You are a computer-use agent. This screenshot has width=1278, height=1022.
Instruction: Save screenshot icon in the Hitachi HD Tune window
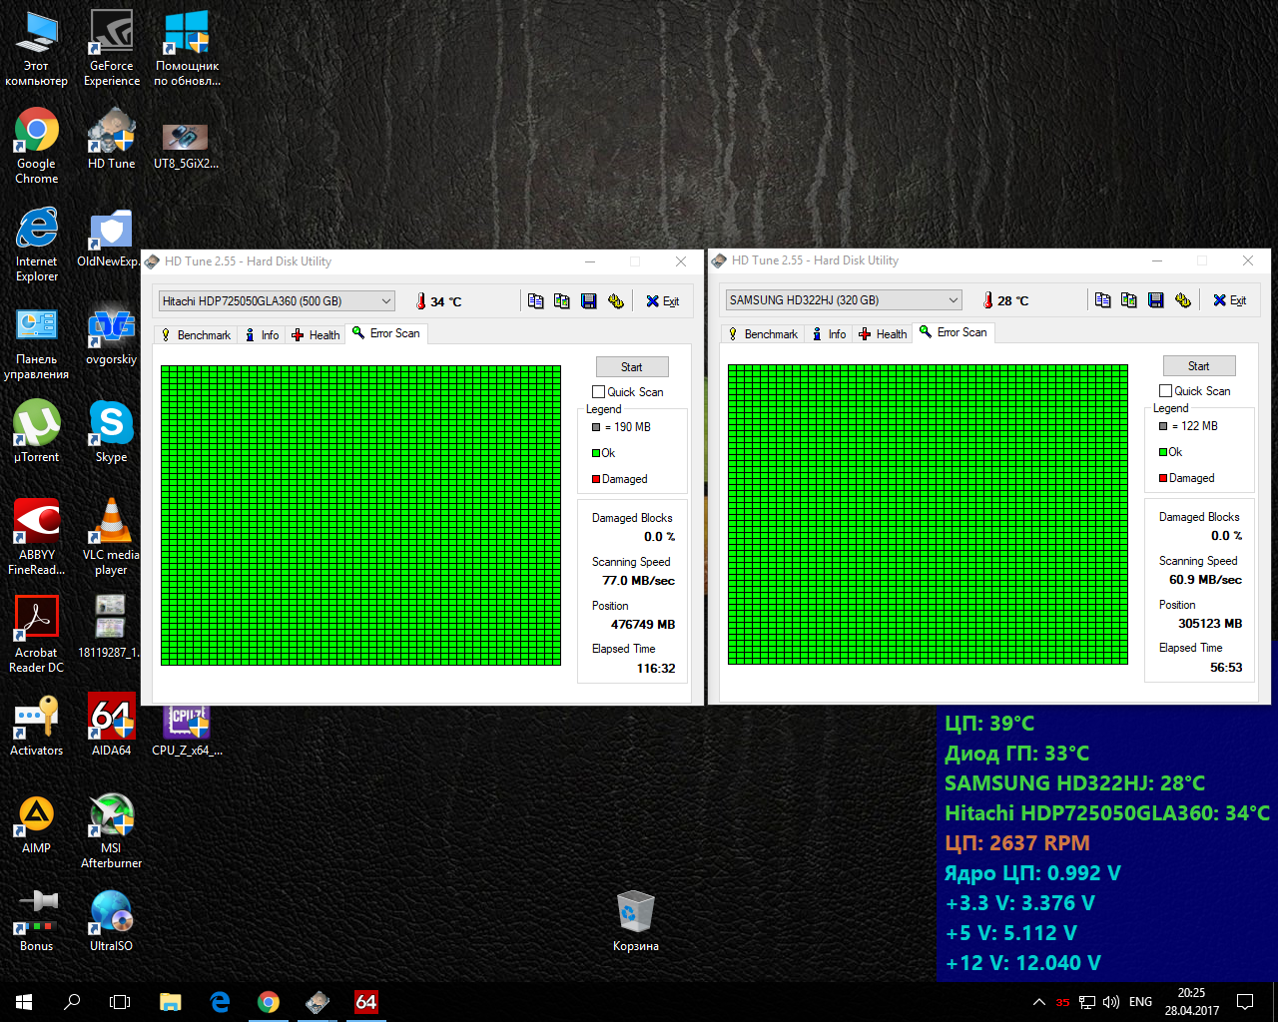[x=589, y=301]
